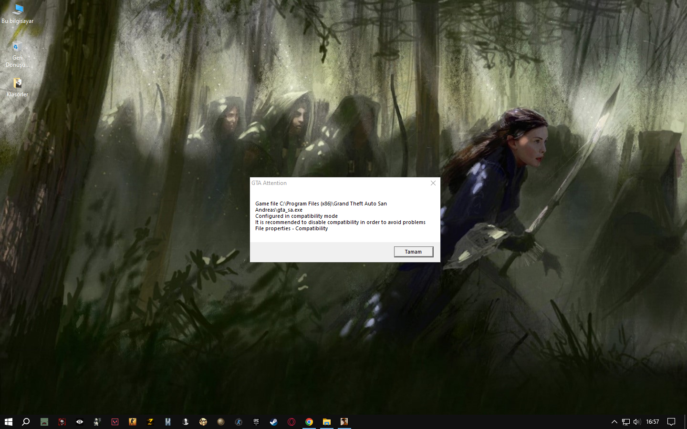Open the notification action center
This screenshot has height=429, width=687.
point(671,422)
